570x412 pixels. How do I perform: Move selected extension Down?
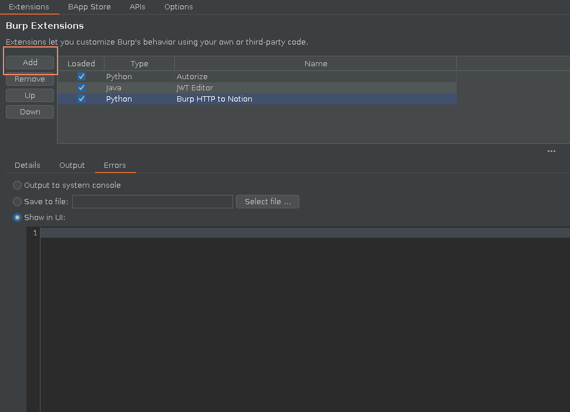(x=30, y=112)
